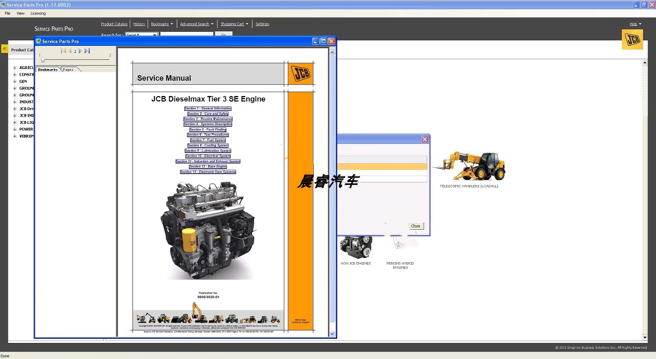Expand the CONSTR tree node
Screen dimensions: 656x359
pyautogui.click(x=15, y=74)
